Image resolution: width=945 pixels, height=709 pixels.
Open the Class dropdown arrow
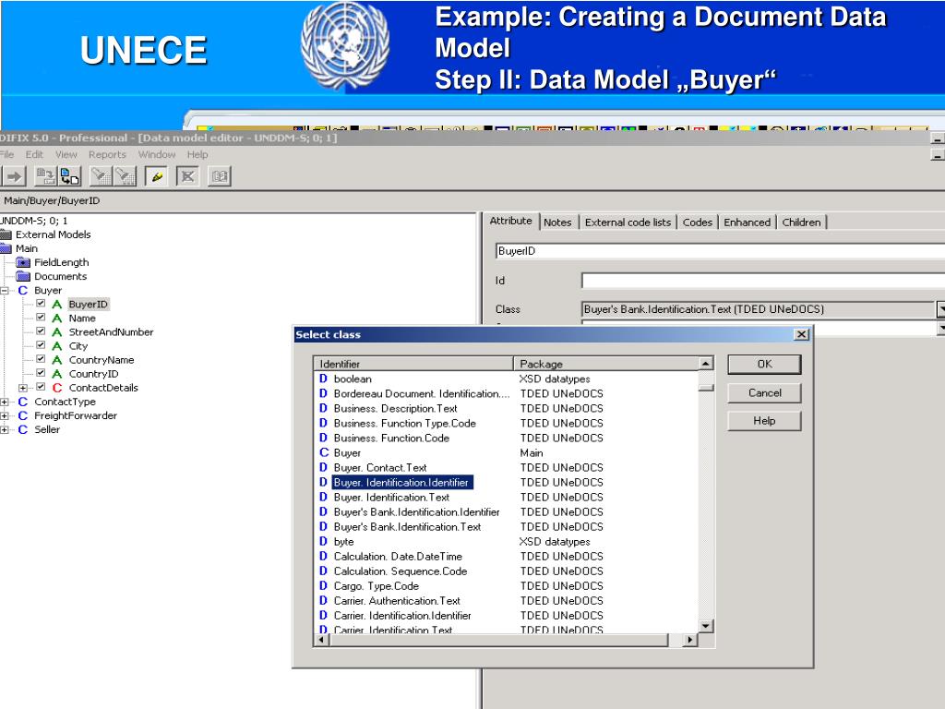coord(940,309)
